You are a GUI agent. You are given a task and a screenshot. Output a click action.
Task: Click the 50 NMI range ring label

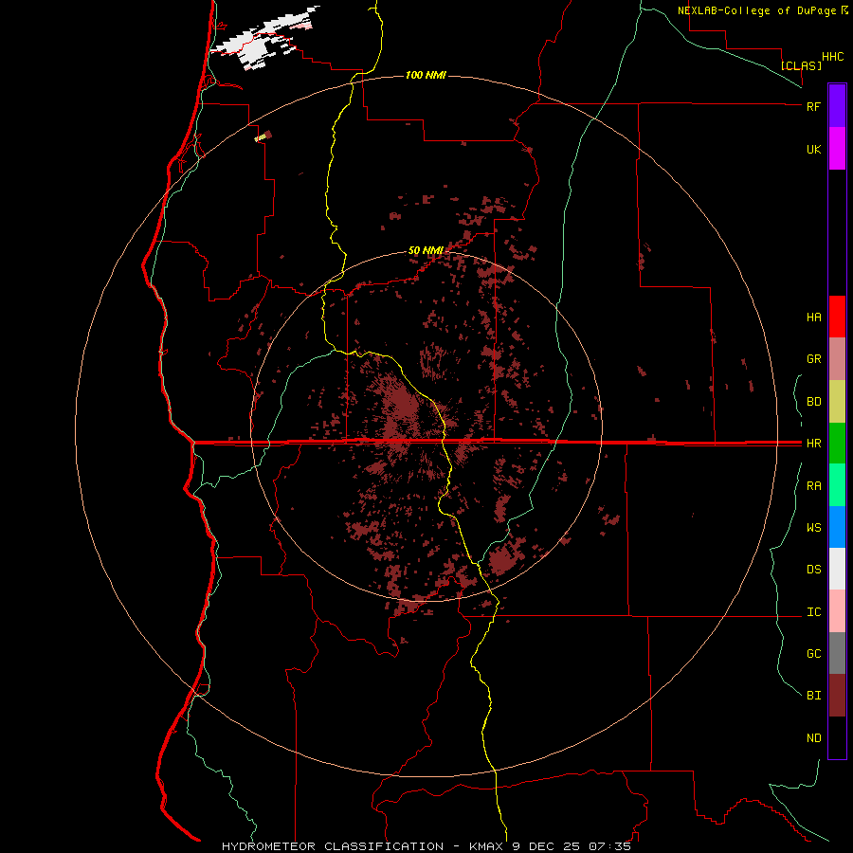(x=426, y=250)
